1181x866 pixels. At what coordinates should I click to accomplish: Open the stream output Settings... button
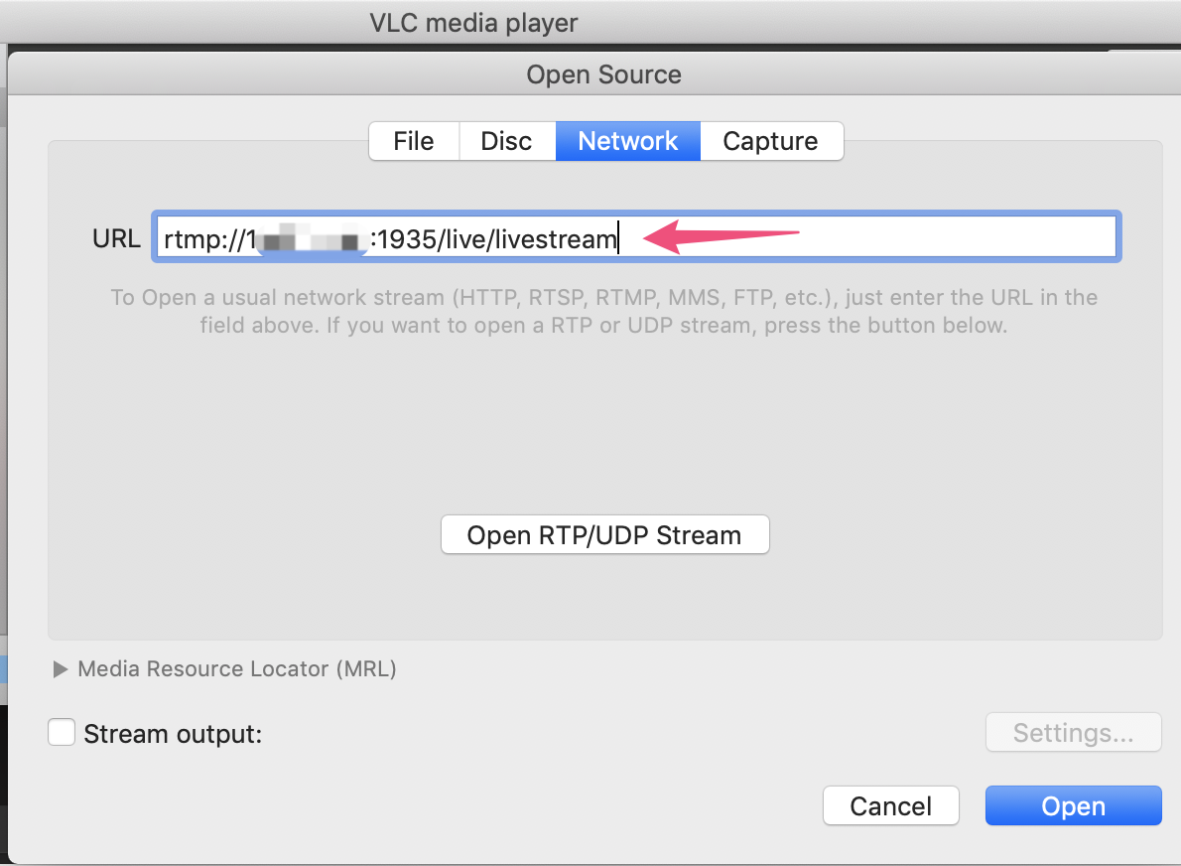(x=1073, y=733)
